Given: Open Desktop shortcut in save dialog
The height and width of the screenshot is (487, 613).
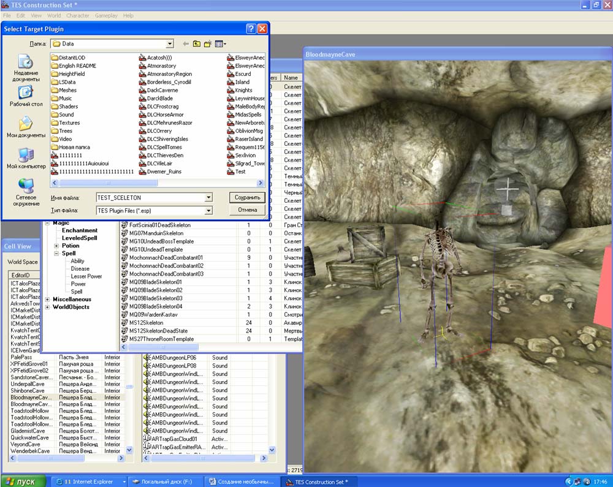Looking at the screenshot, I should point(26,96).
